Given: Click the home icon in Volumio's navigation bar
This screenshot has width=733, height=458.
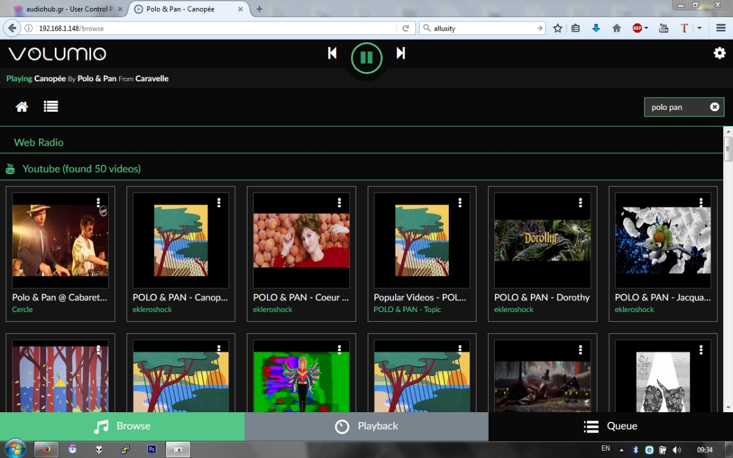Looking at the screenshot, I should pyautogui.click(x=21, y=106).
